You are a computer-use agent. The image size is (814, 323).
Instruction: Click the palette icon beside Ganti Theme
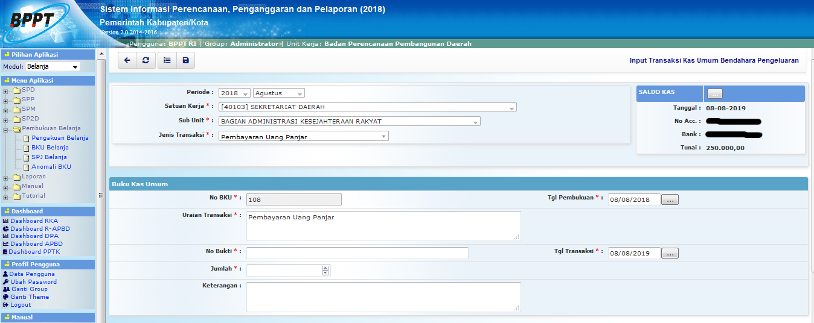5,297
